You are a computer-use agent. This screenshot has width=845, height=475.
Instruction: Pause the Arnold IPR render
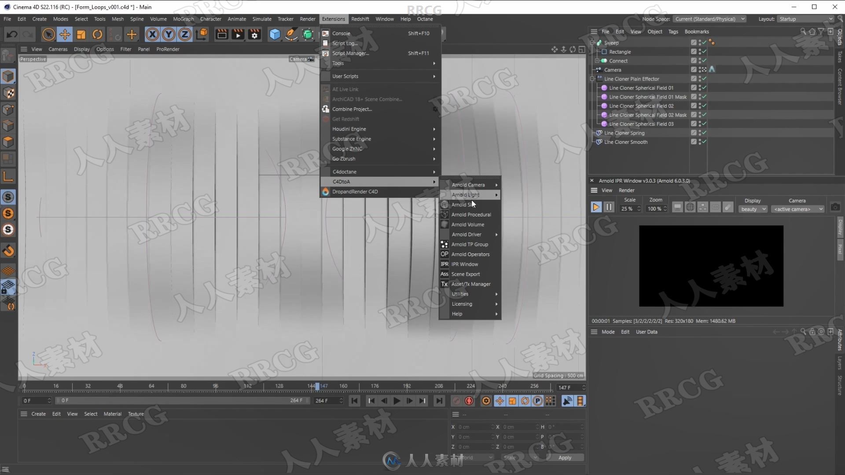click(609, 207)
